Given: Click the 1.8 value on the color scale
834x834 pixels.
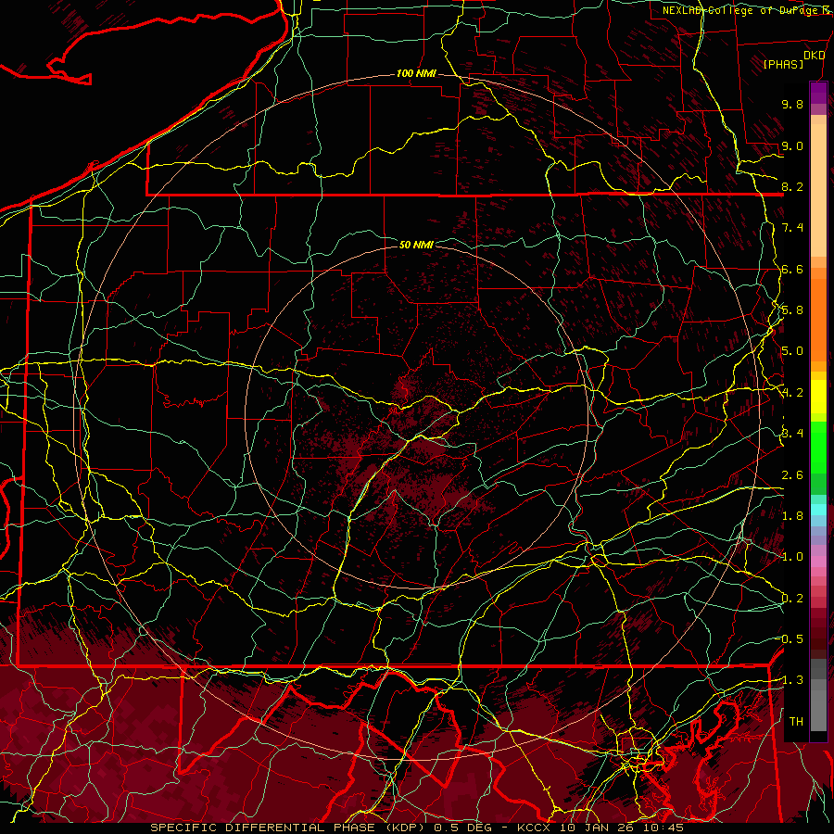Looking at the screenshot, I should point(792,515).
